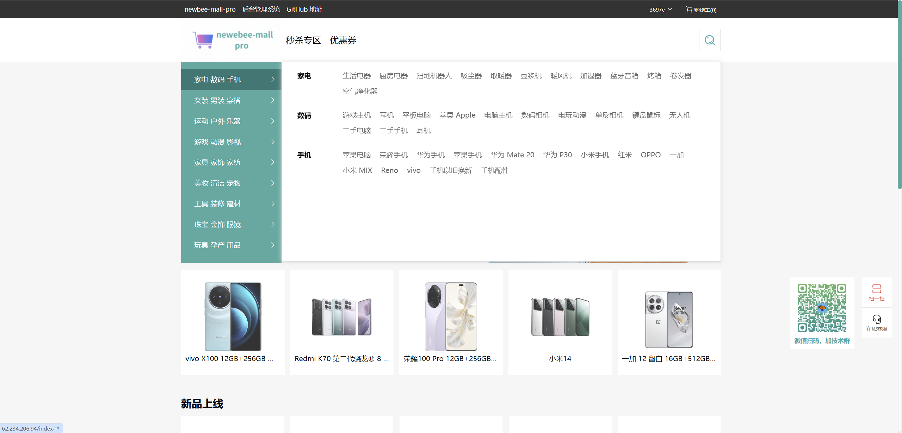Open 苹果 Apple subcategory link
The image size is (902, 433).
[x=457, y=115]
